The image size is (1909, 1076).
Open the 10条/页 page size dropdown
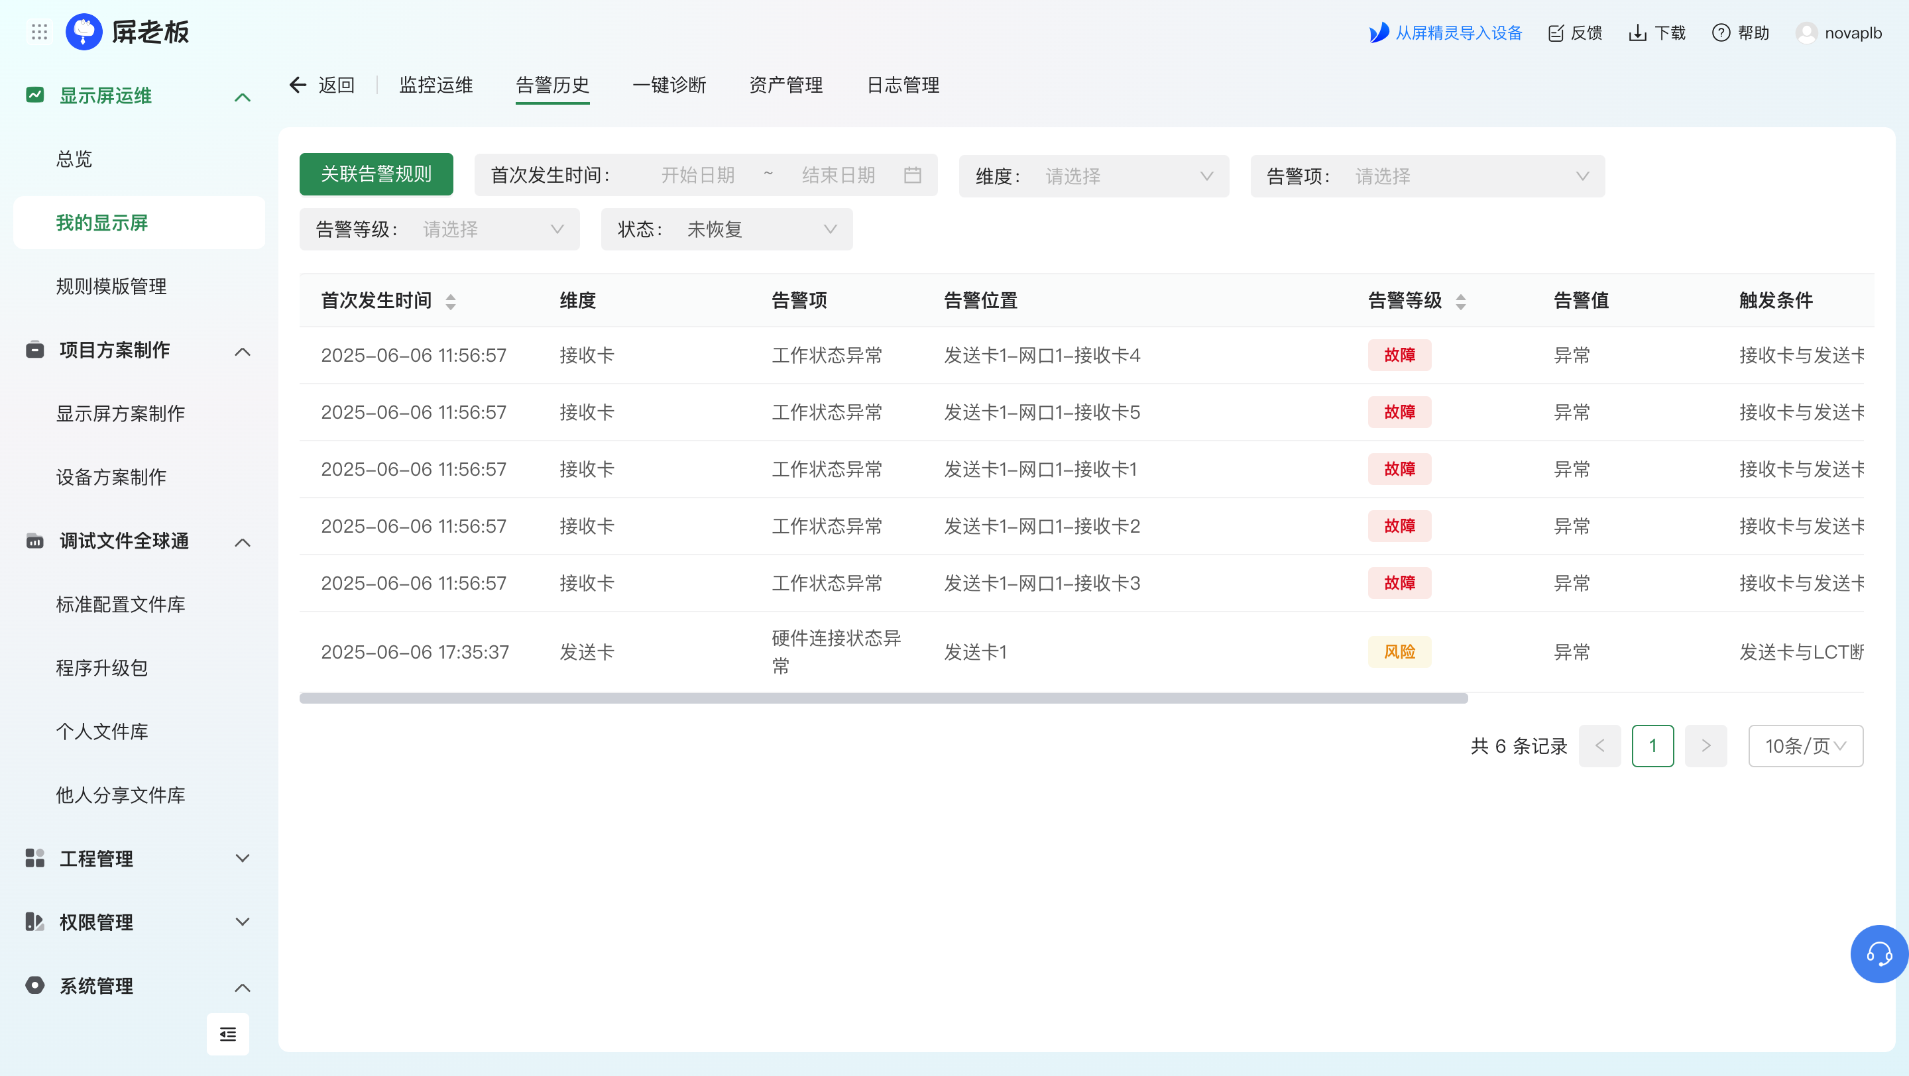[1805, 746]
